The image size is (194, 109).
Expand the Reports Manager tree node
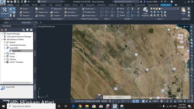pyautogui.click(x=2, y=34)
